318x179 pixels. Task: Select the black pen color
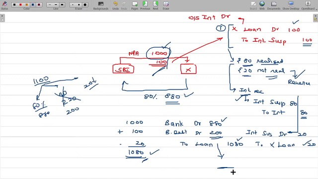pyautogui.click(x=14, y=4)
